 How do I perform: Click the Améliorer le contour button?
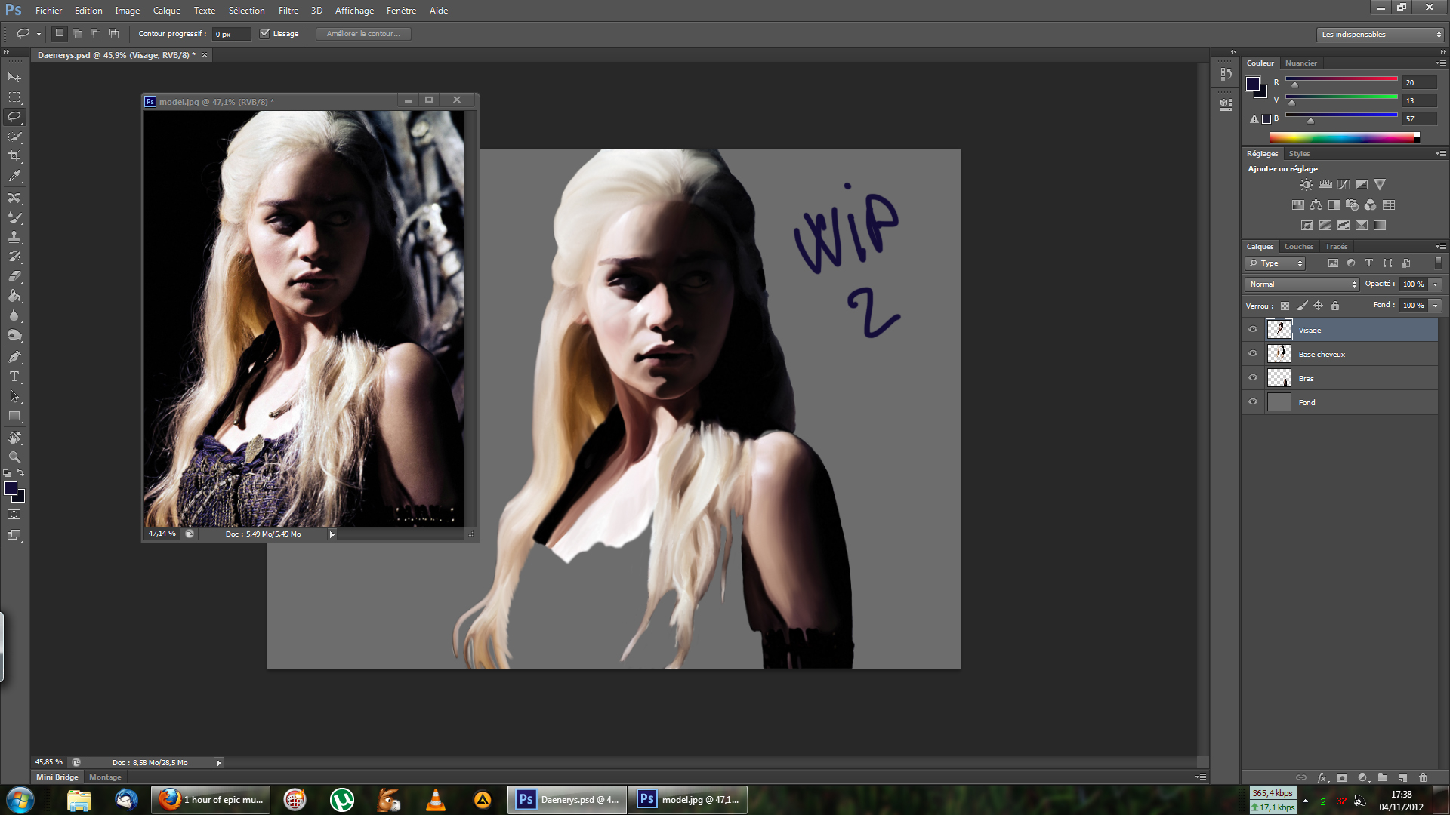(363, 34)
